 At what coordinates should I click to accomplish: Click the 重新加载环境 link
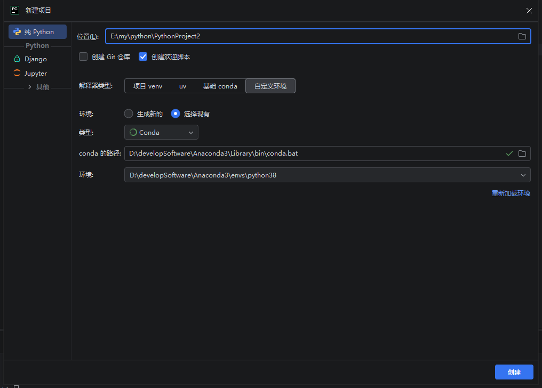click(511, 193)
